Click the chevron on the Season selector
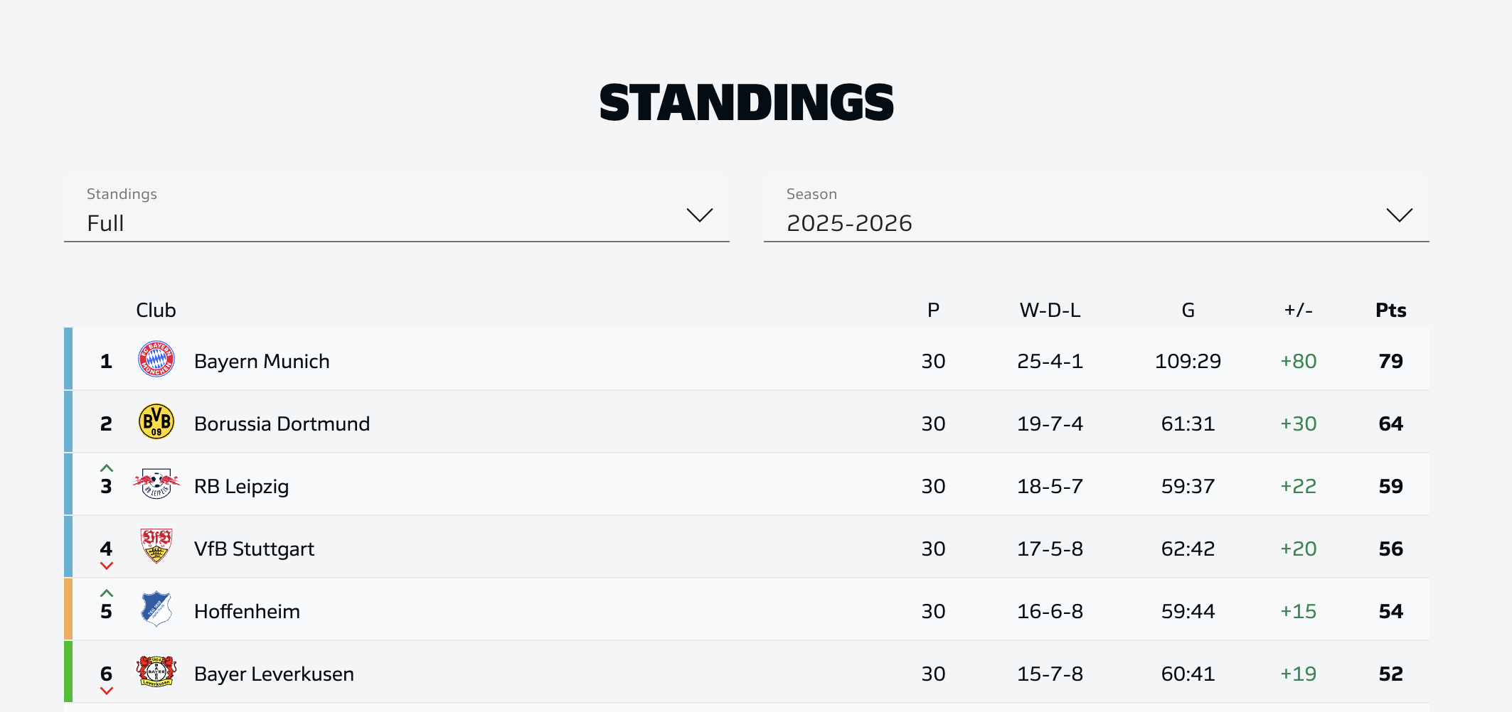The image size is (1512, 712). (x=1399, y=215)
